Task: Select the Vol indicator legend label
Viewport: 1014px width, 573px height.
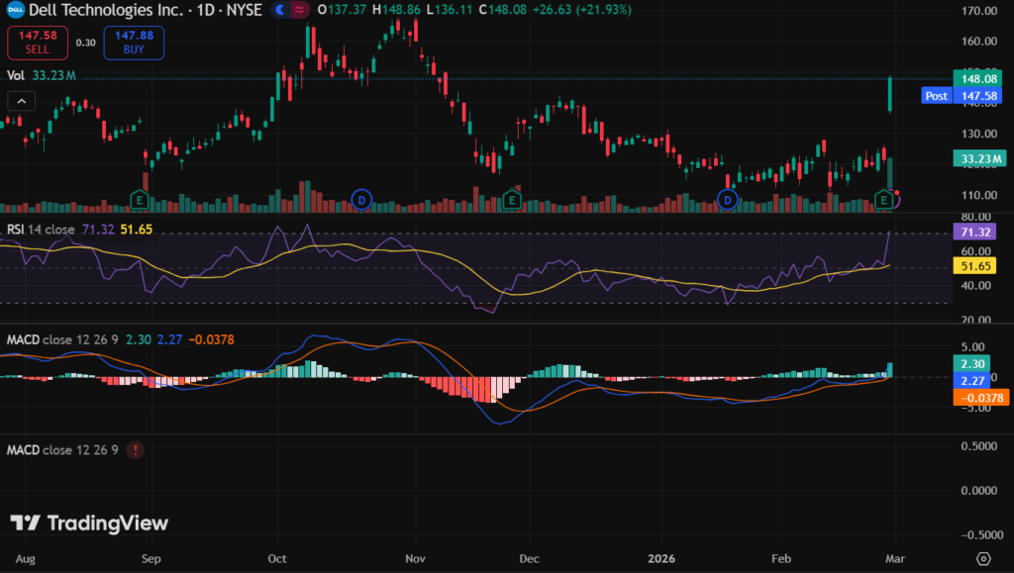Action: coord(16,74)
